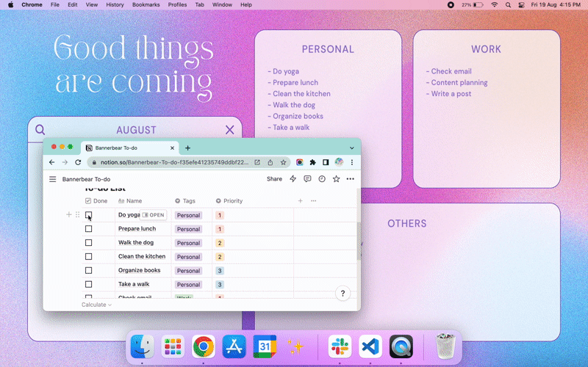Screen dimensions: 588x367
Task: Check the Done box for Do yoga
Action: (x=88, y=215)
